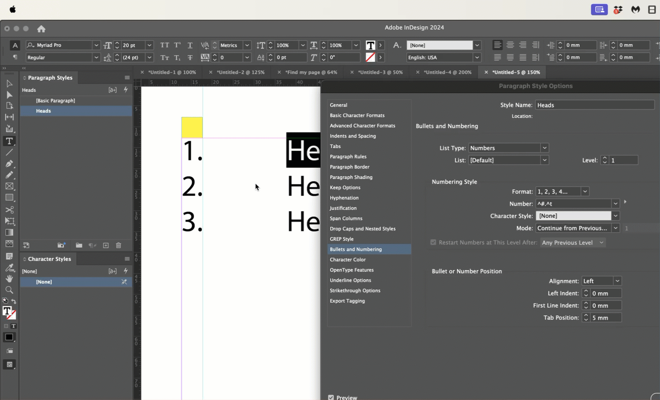The height and width of the screenshot is (400, 660).
Task: Click the Style Name input field
Action: point(595,105)
